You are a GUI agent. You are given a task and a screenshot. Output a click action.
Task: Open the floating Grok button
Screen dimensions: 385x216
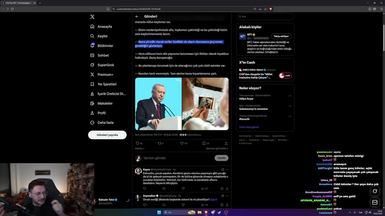(375, 191)
